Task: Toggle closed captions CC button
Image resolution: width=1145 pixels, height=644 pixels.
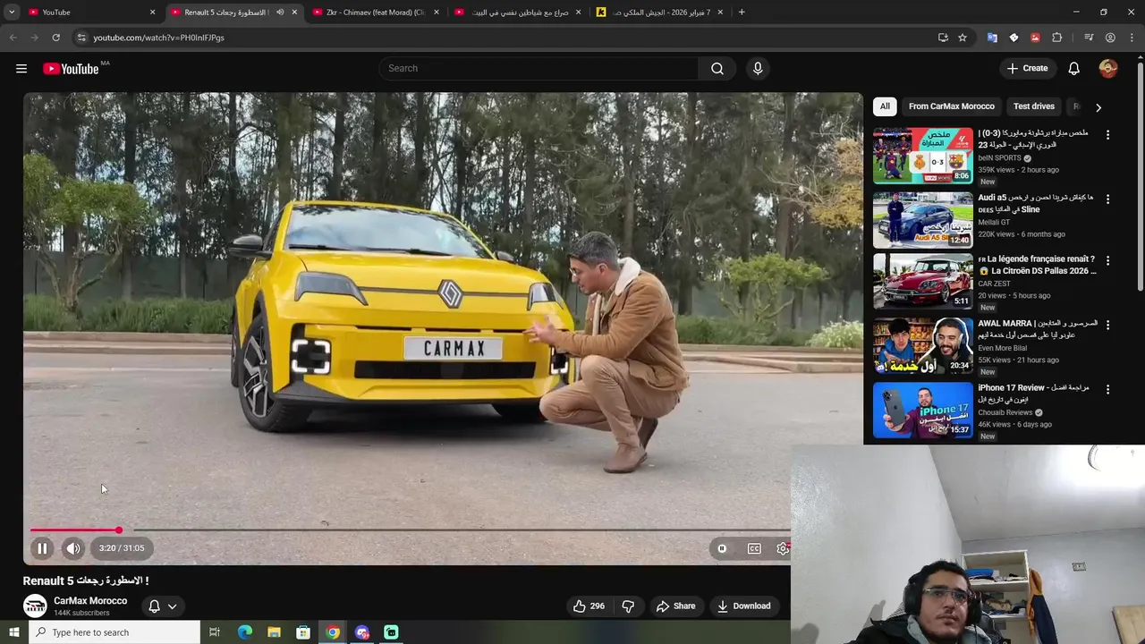Action: click(x=754, y=548)
